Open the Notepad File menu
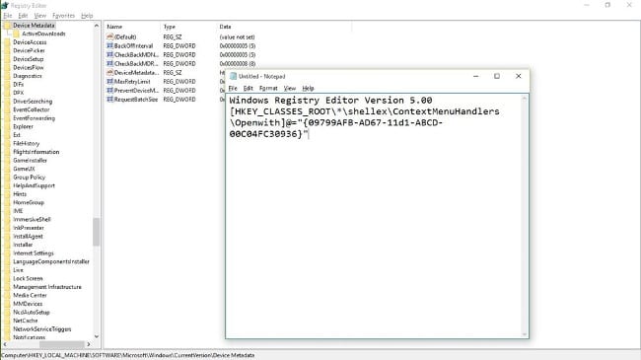The height and width of the screenshot is (360, 641). [x=233, y=88]
